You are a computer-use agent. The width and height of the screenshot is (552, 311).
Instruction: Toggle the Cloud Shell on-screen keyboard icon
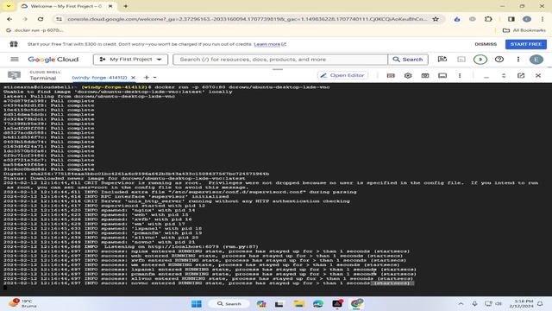(x=391, y=75)
